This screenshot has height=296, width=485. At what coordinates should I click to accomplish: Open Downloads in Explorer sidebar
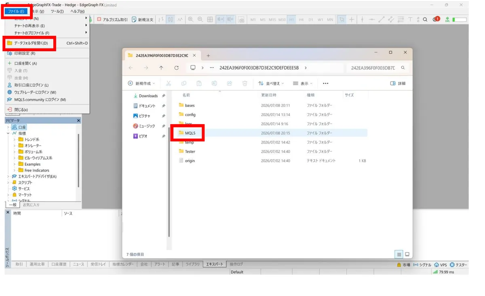(x=148, y=96)
